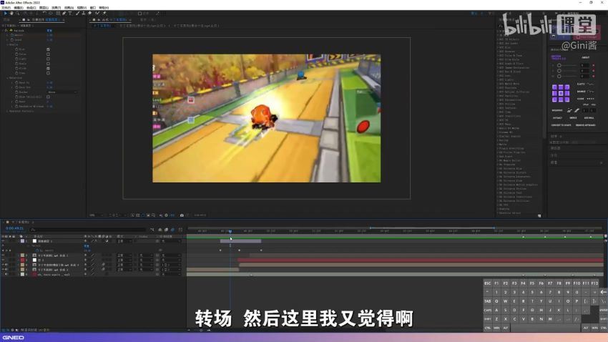The image size is (608, 342).
Task: Click the Twitch property stopwatch in timeline
Action: tap(36, 250)
